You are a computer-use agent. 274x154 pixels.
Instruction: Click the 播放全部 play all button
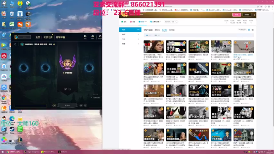(x=242, y=30)
